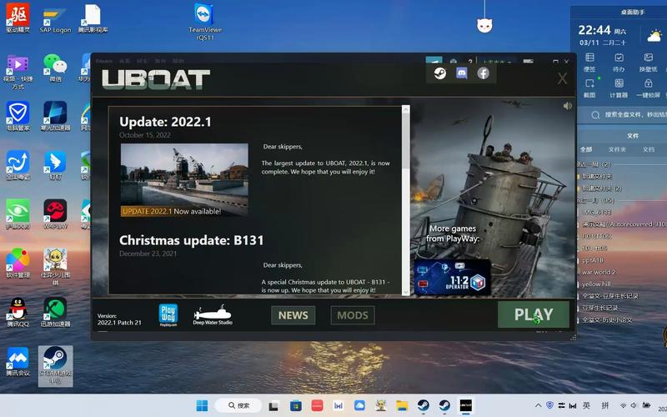The image size is (667, 417).
Task: Click the PlayWay logo
Action: (168, 314)
